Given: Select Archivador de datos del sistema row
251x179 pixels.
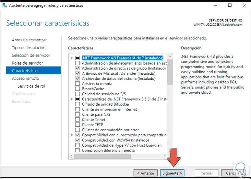Looking at the screenshot, I should pyautogui.click(x=119, y=79).
